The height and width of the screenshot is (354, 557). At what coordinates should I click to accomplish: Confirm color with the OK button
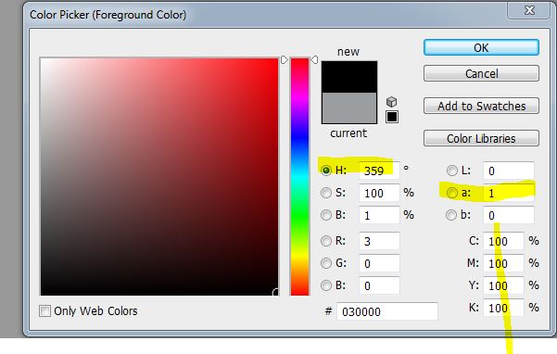[x=481, y=47]
